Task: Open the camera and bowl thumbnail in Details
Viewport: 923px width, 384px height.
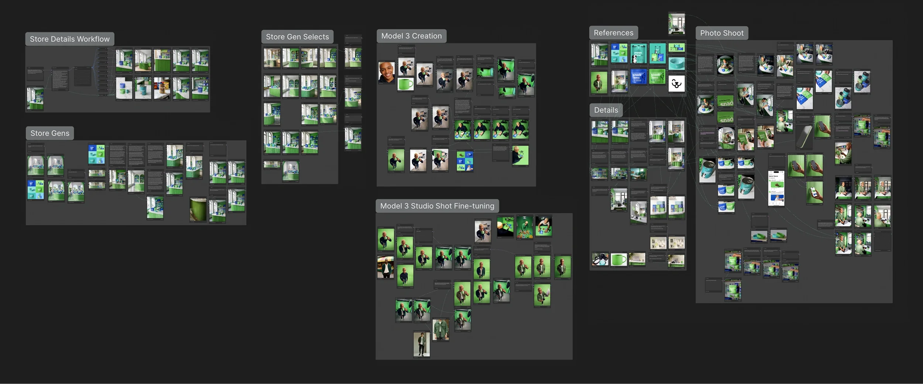Action: (x=600, y=259)
